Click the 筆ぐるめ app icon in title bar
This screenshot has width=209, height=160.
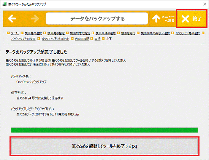[x=5, y=4]
